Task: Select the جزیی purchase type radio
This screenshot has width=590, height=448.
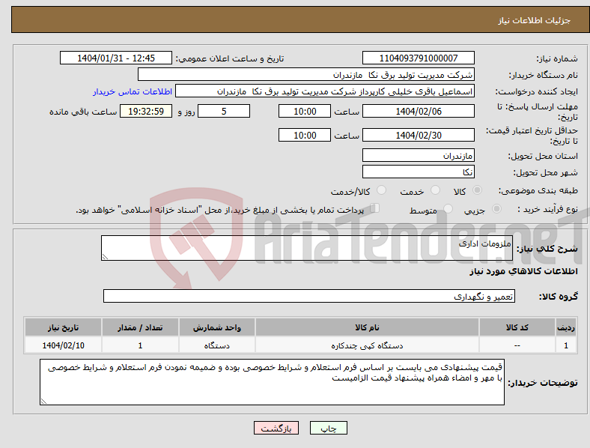Action: point(496,208)
